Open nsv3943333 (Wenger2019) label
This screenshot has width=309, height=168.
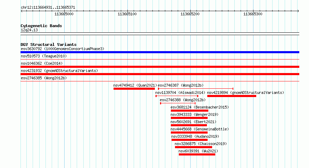[194, 114]
